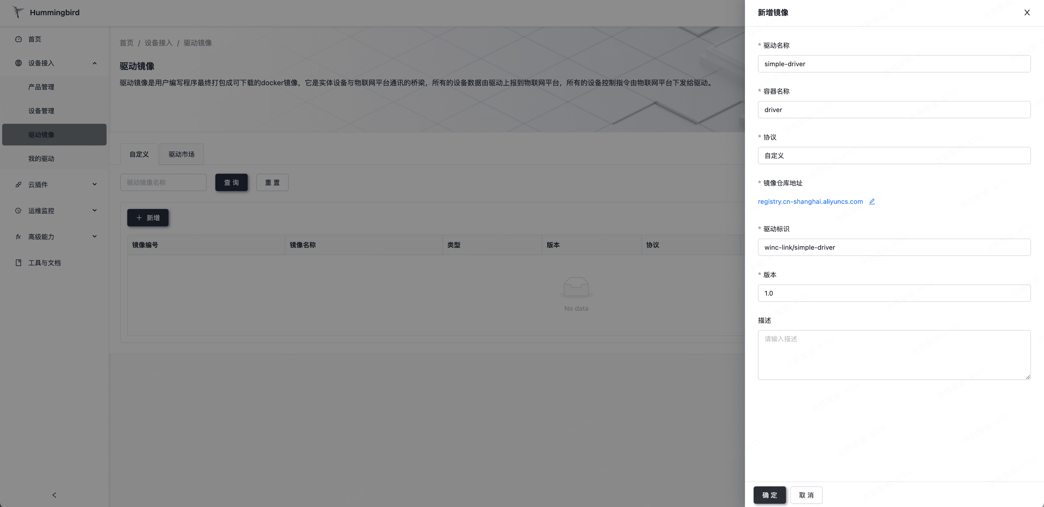
Task: Click the edit pencil icon beside registry address
Action: coord(872,201)
